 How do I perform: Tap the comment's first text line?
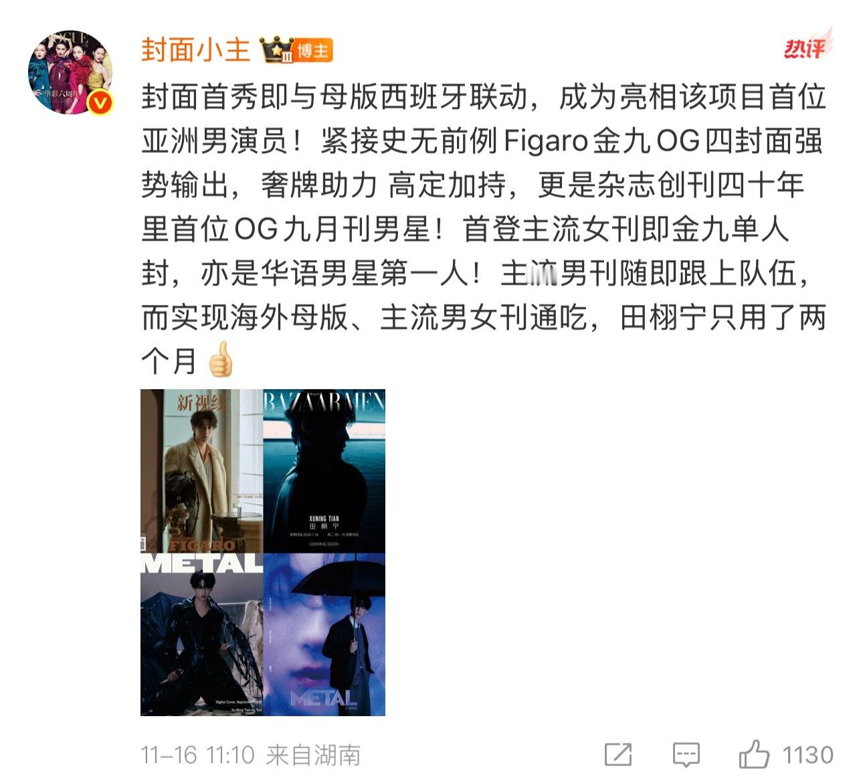pos(484,98)
